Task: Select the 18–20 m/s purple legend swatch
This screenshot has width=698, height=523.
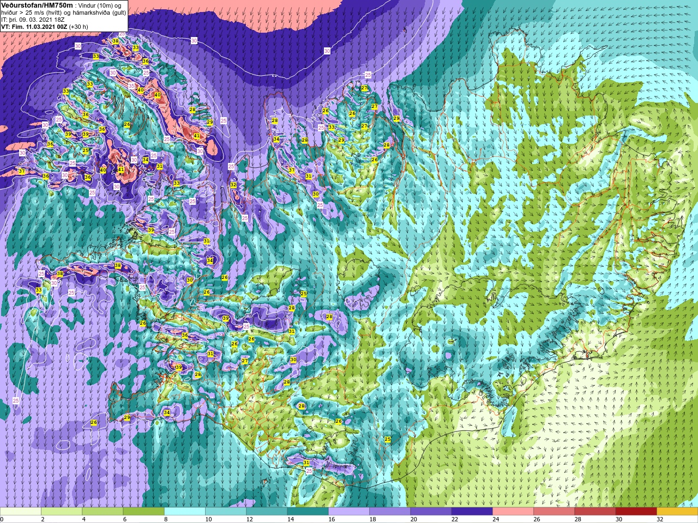Action: coord(390,512)
